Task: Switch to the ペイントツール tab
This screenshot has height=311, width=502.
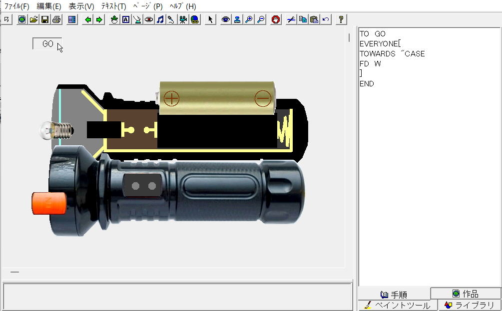Action: pyautogui.click(x=398, y=305)
